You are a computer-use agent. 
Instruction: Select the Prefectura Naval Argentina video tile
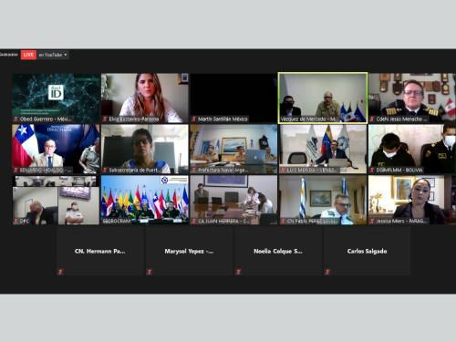coord(233,149)
